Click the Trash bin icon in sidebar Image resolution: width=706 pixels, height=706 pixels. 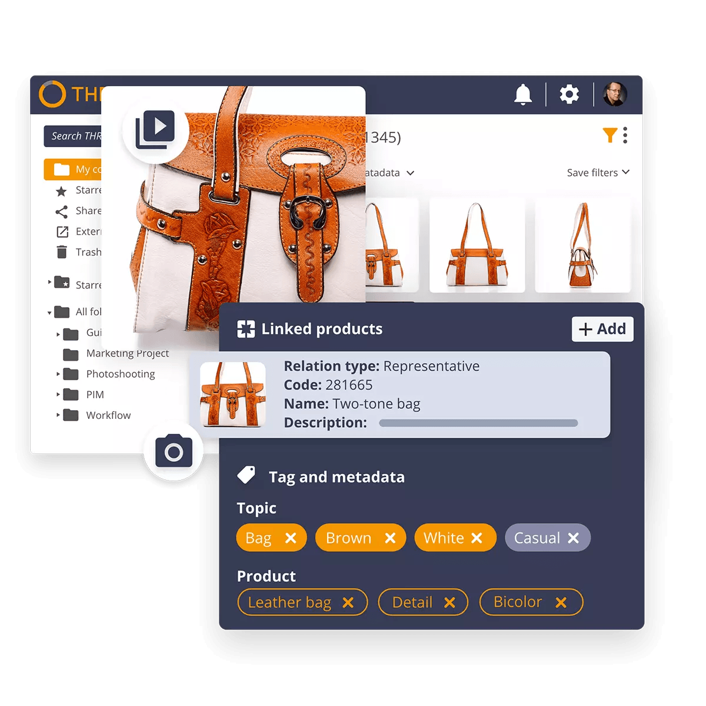tap(62, 252)
